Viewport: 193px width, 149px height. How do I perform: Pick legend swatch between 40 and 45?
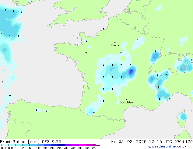[82, 145]
